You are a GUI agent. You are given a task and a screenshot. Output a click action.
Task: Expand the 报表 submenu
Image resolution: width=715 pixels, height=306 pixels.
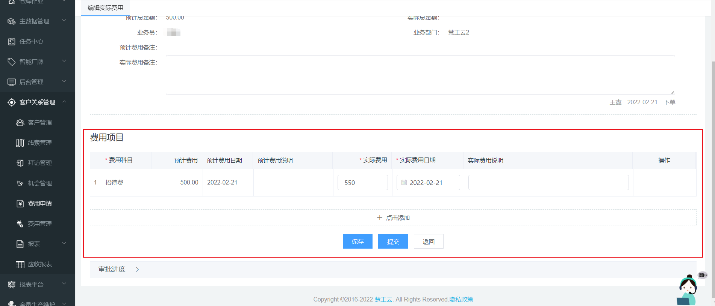pos(64,243)
